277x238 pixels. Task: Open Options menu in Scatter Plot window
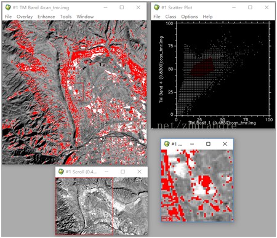click(x=190, y=17)
